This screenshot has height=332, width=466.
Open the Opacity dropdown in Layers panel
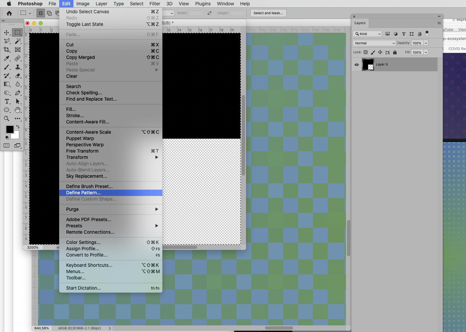click(425, 43)
